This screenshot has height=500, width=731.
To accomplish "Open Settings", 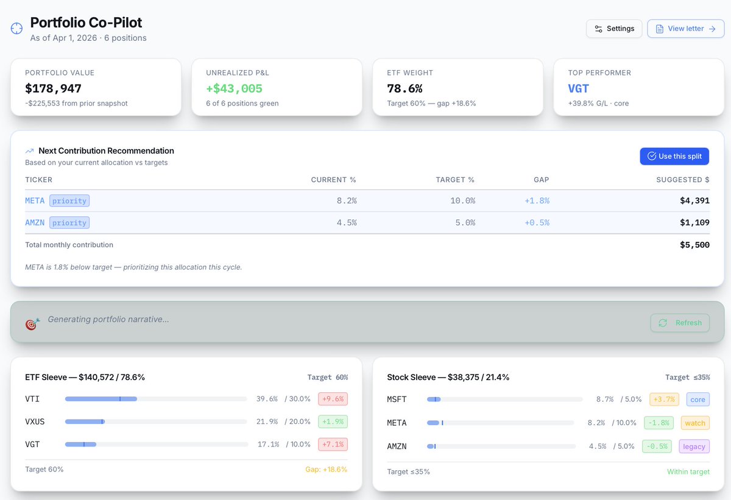I will (614, 29).
